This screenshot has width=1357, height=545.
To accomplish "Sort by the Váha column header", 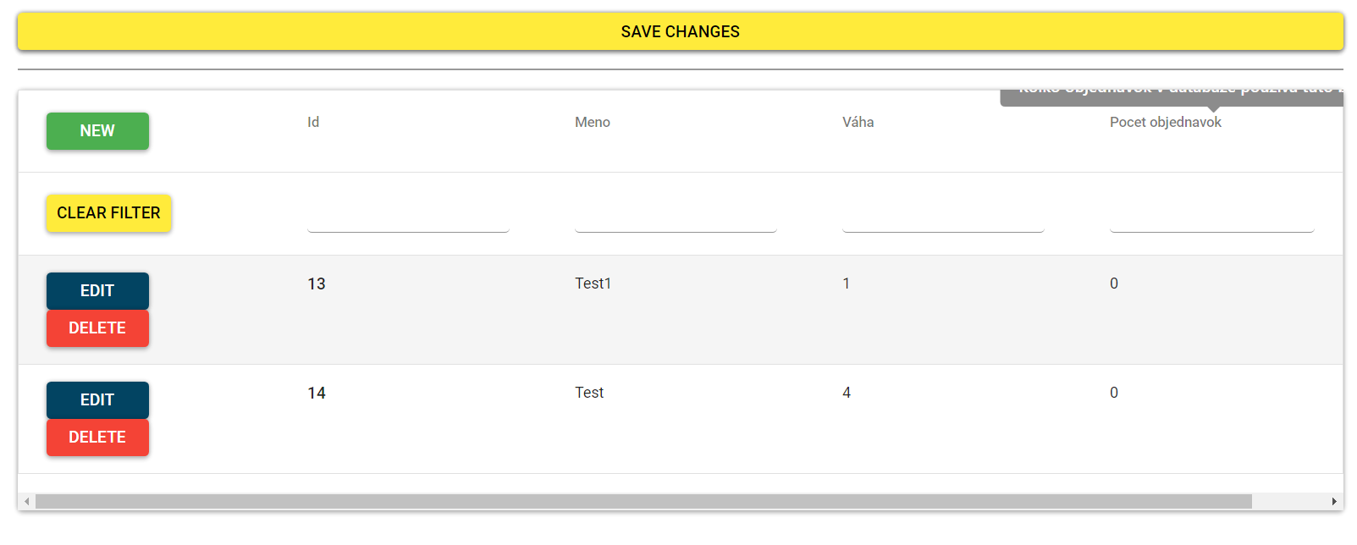I will point(858,122).
